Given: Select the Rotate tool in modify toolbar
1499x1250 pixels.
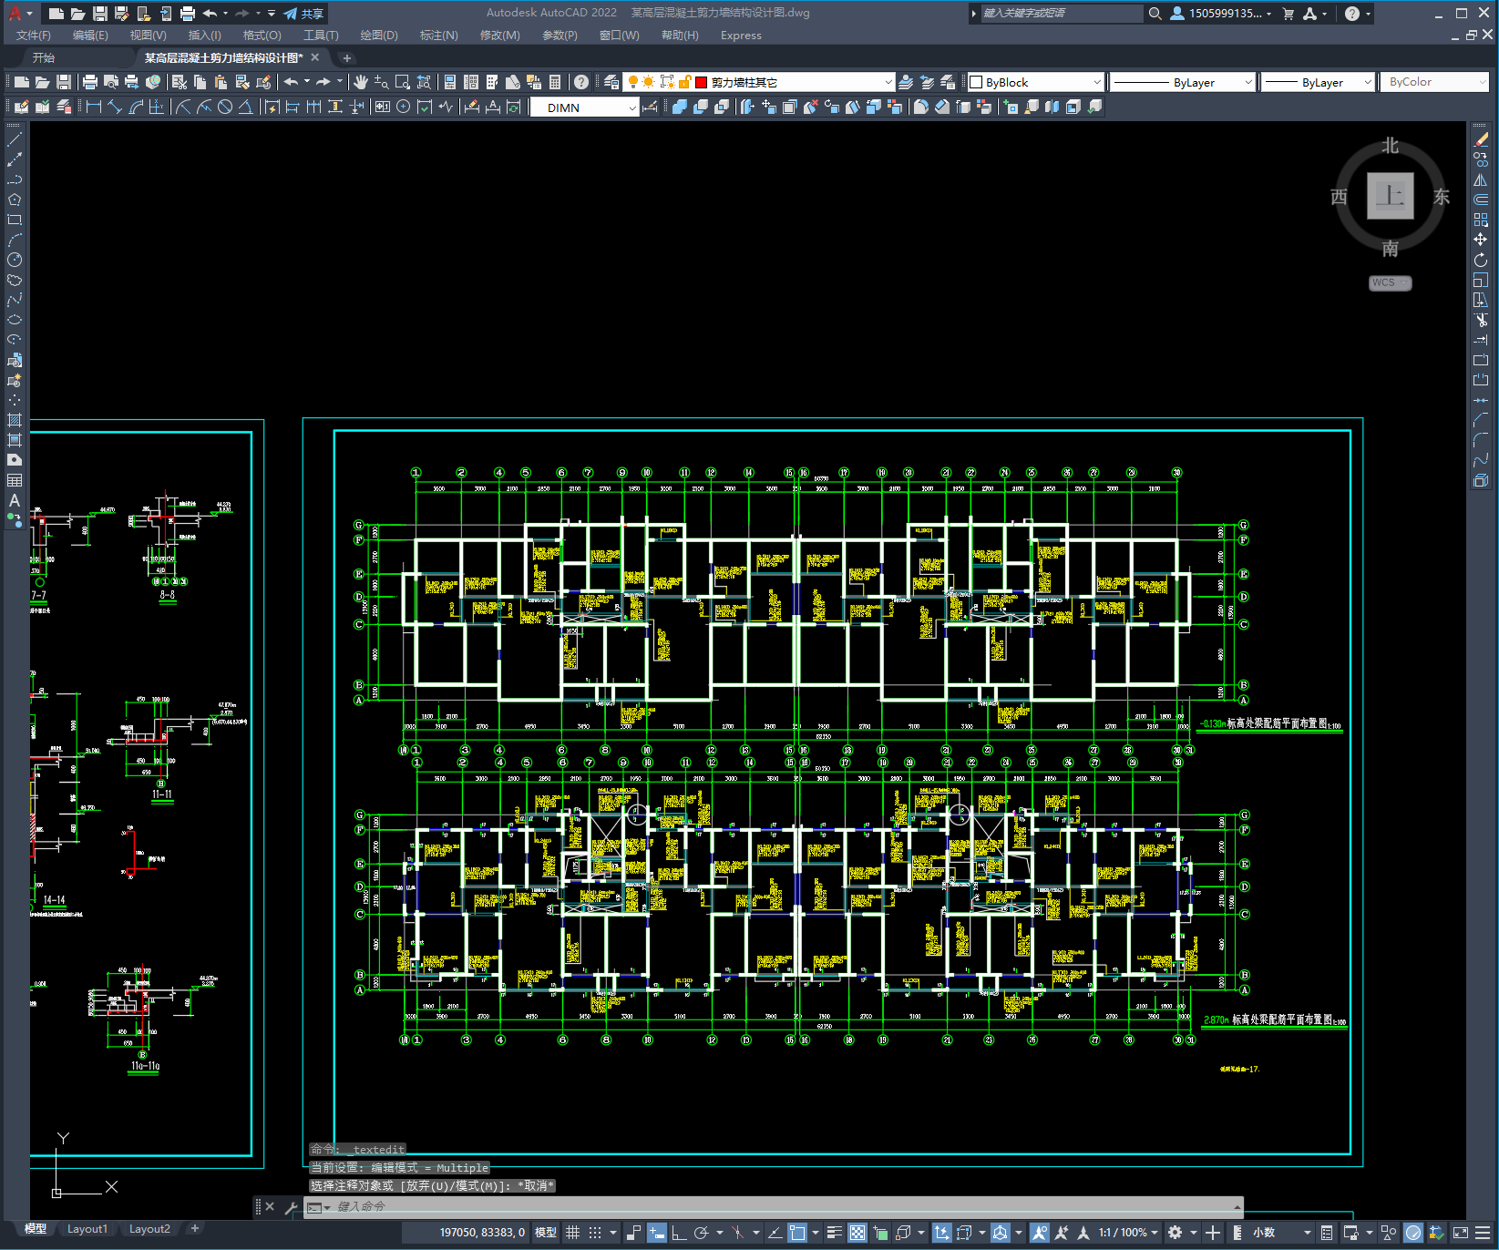Looking at the screenshot, I should click(1481, 260).
